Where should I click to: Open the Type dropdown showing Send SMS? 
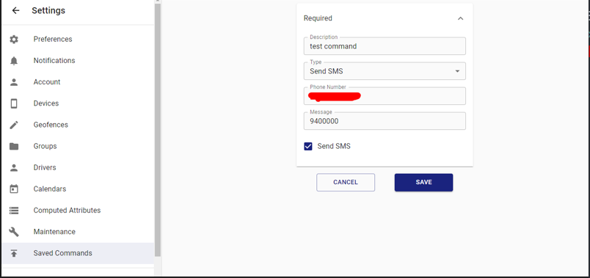(385, 71)
